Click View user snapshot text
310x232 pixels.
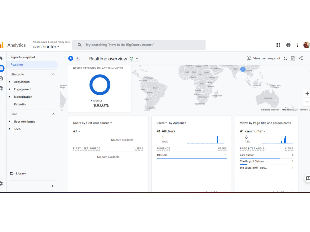pos(267,58)
